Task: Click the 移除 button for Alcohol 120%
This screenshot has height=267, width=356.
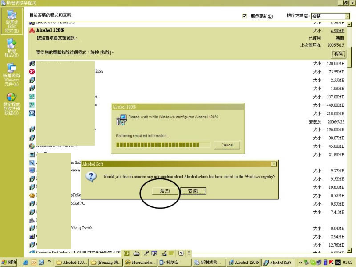Action: (x=338, y=54)
